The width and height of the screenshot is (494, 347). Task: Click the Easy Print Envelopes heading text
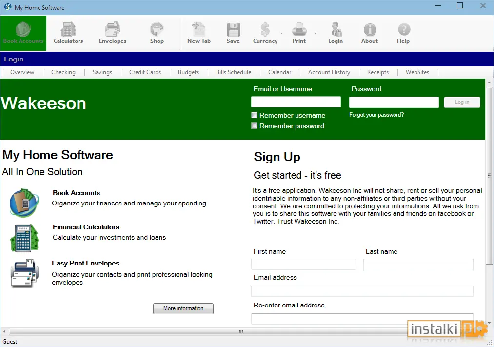point(85,263)
